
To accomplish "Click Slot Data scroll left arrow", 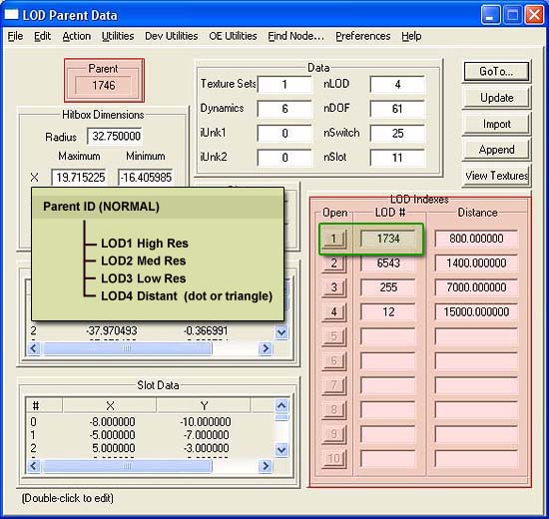I will coord(34,466).
